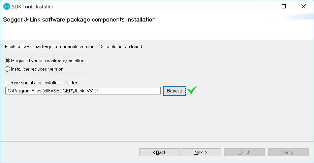Click the greyed-out Finish button

point(245,152)
